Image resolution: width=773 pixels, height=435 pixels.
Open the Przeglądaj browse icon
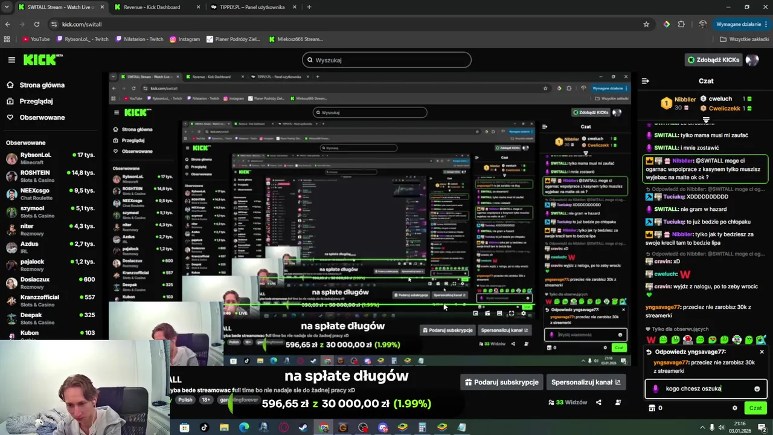pyautogui.click(x=10, y=101)
